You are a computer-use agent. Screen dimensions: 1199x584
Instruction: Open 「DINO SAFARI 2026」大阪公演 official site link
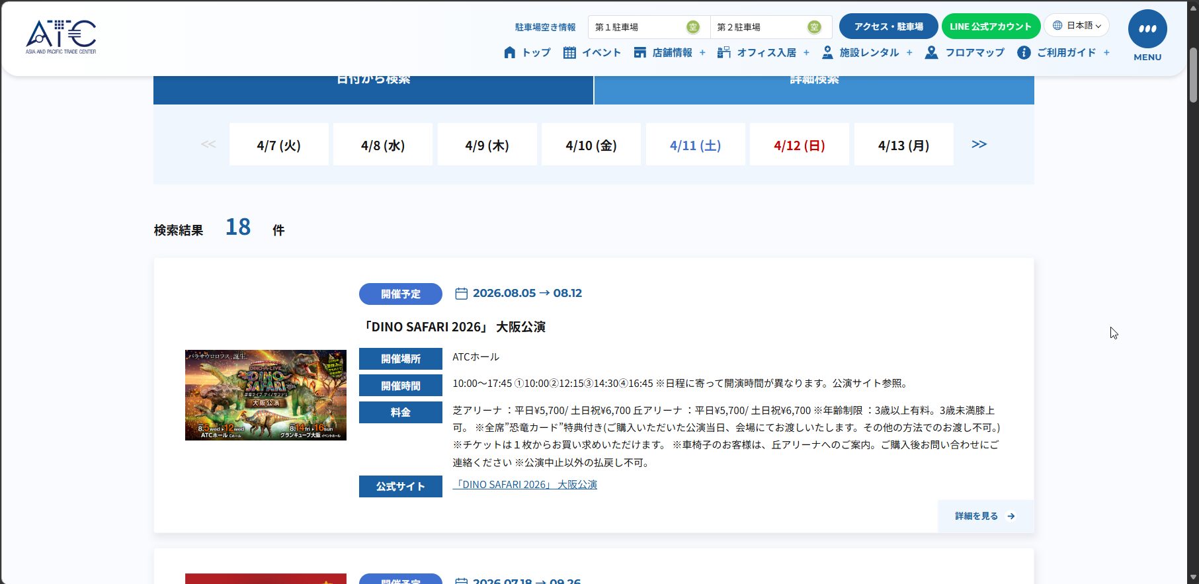[525, 484]
